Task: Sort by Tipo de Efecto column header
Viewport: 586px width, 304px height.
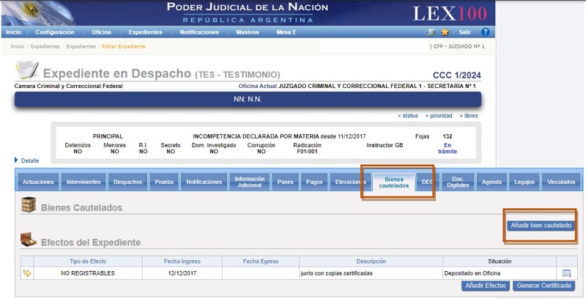Action: click(88, 262)
